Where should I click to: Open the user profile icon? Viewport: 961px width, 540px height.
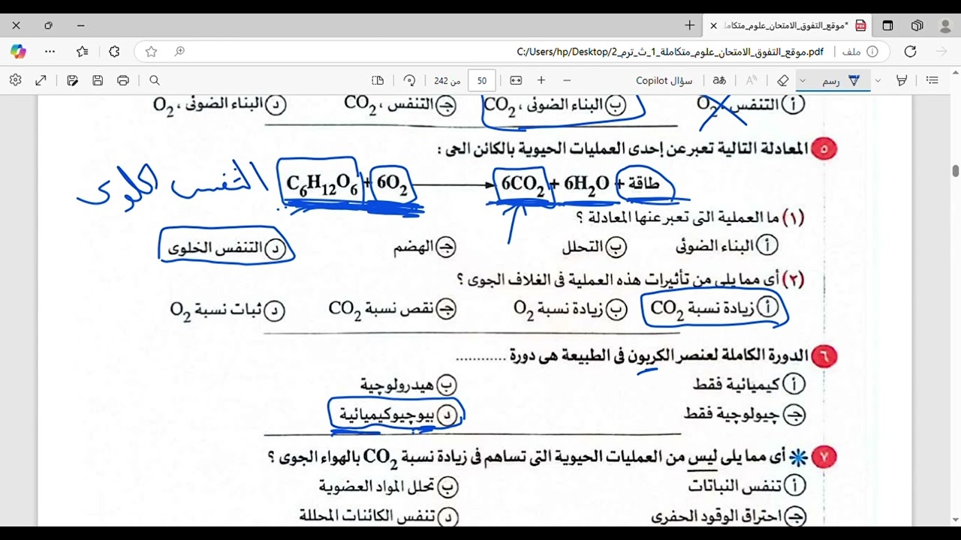point(946,25)
